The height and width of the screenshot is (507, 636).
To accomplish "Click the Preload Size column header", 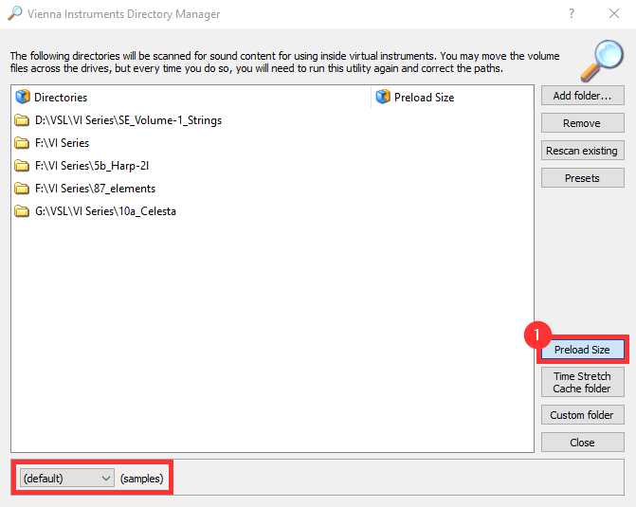I will 452,98.
